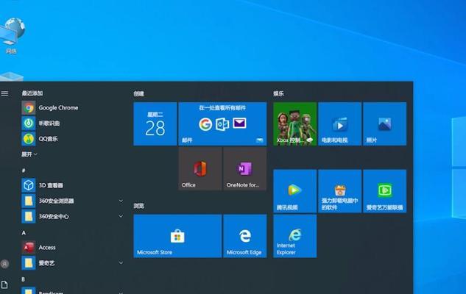Open the 照片 photos tile
466x294 pixels.
[x=384, y=124]
